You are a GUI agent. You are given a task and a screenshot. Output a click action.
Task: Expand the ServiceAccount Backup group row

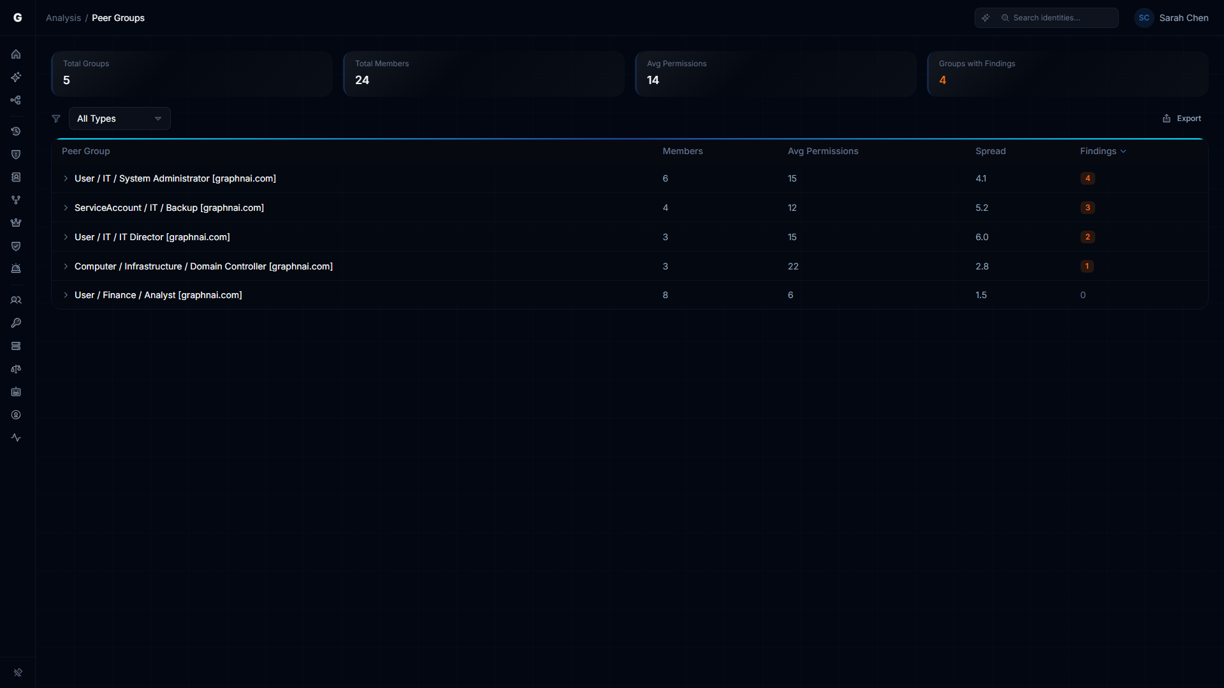[x=66, y=208]
